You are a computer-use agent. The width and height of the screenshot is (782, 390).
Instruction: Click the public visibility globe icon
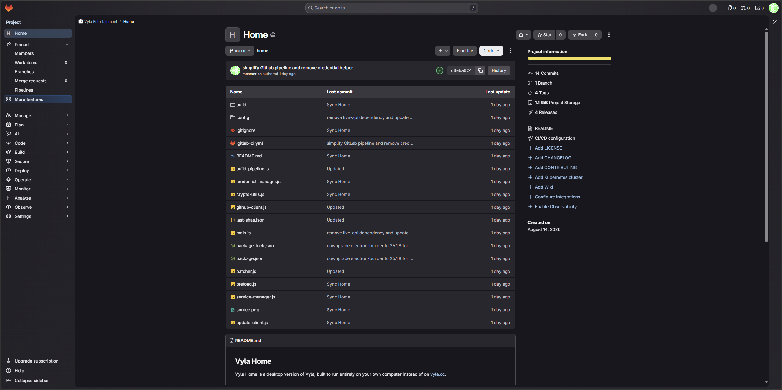pos(273,35)
